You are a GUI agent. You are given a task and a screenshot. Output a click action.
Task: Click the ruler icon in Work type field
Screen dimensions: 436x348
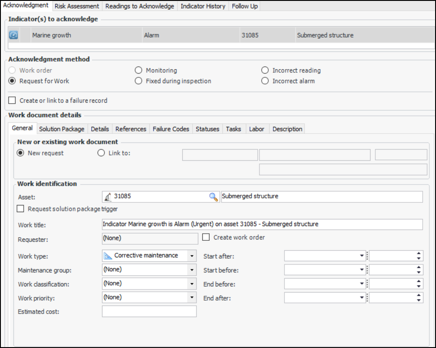point(108,256)
